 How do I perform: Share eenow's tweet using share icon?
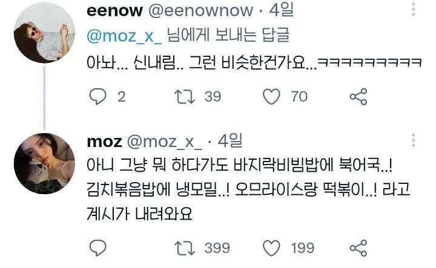[x=358, y=97]
